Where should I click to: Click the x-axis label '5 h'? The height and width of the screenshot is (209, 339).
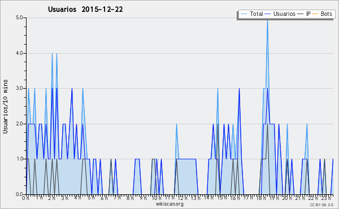(x=91, y=198)
